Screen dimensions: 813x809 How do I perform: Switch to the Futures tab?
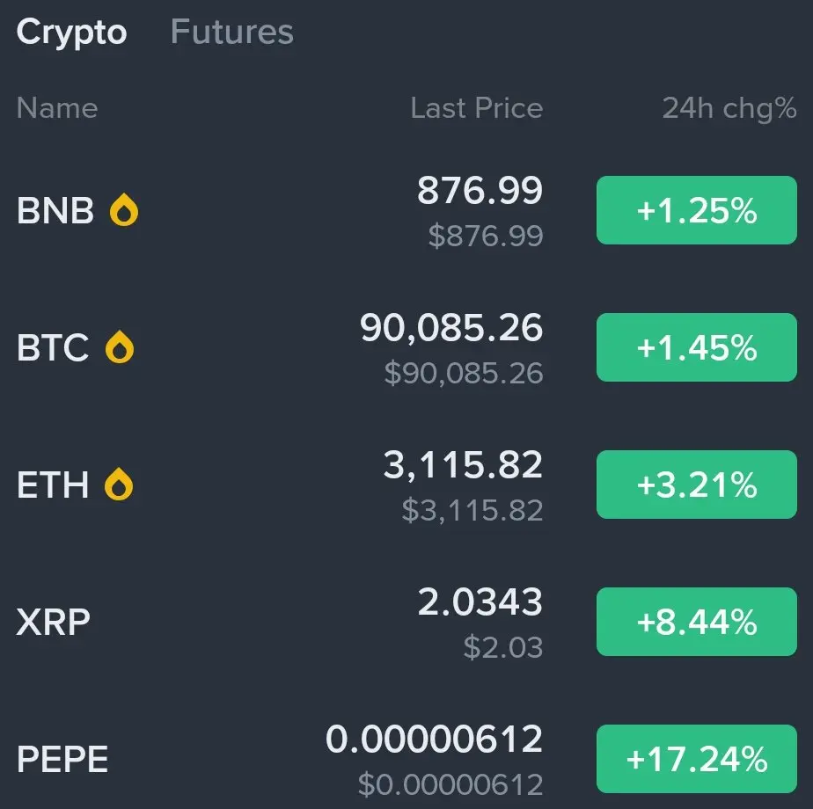click(231, 33)
